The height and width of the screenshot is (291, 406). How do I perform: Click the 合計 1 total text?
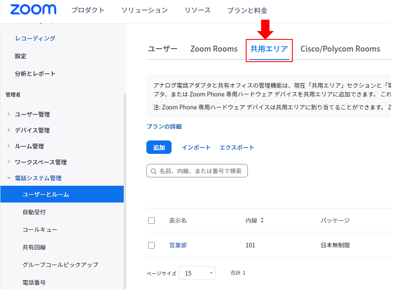coord(238,273)
